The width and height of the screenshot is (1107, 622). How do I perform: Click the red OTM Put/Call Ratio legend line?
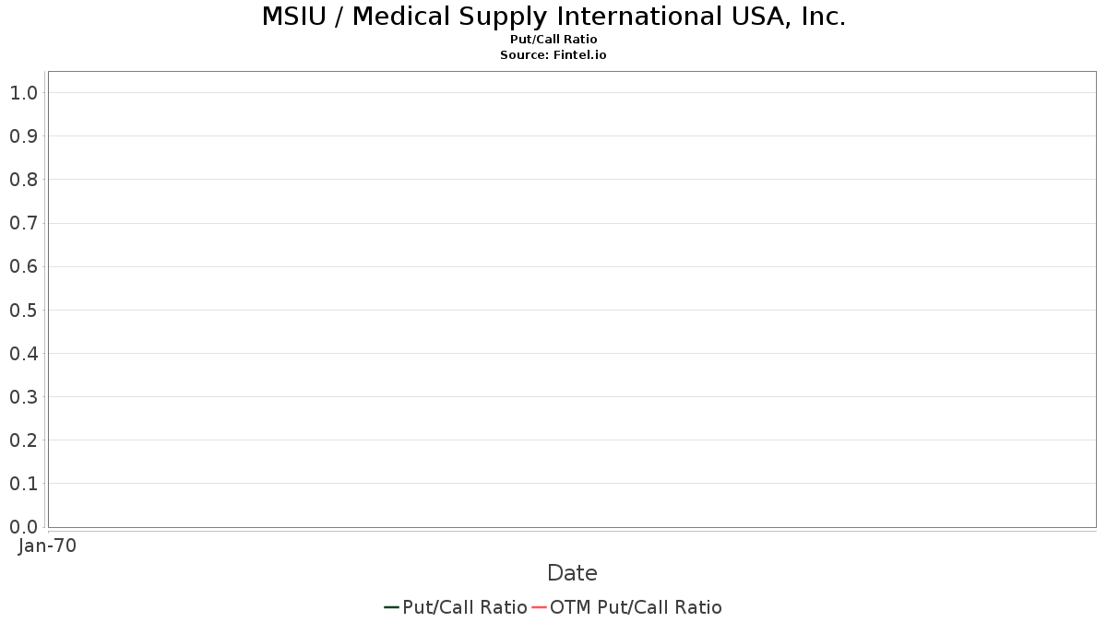[539, 607]
